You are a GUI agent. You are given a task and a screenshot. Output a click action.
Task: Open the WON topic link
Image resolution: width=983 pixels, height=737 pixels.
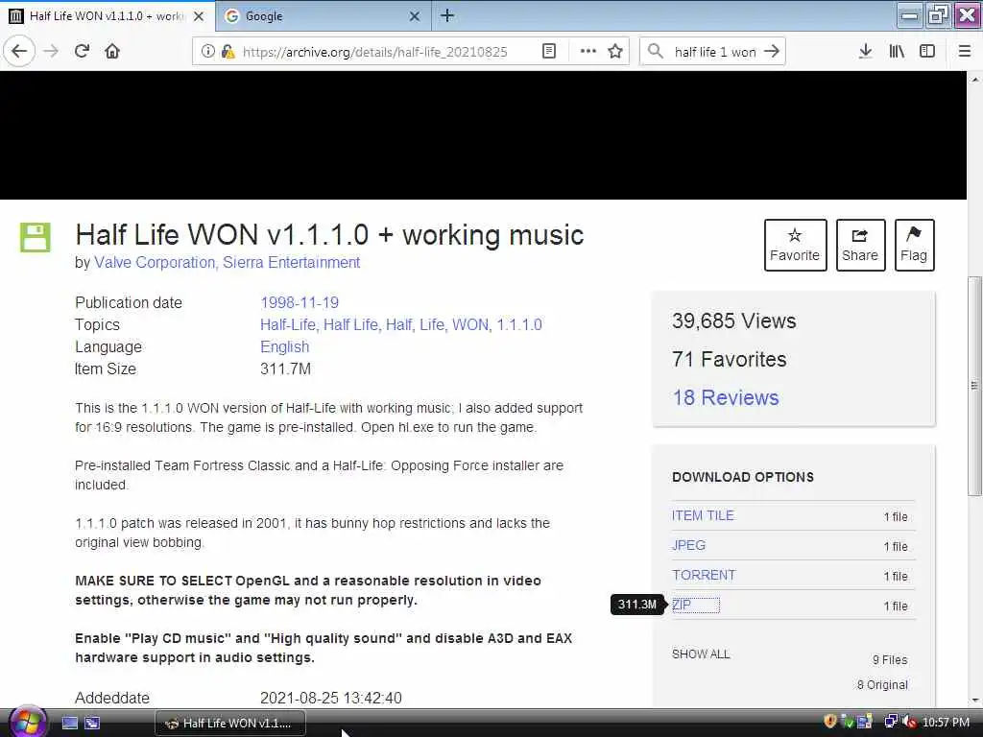[470, 324]
